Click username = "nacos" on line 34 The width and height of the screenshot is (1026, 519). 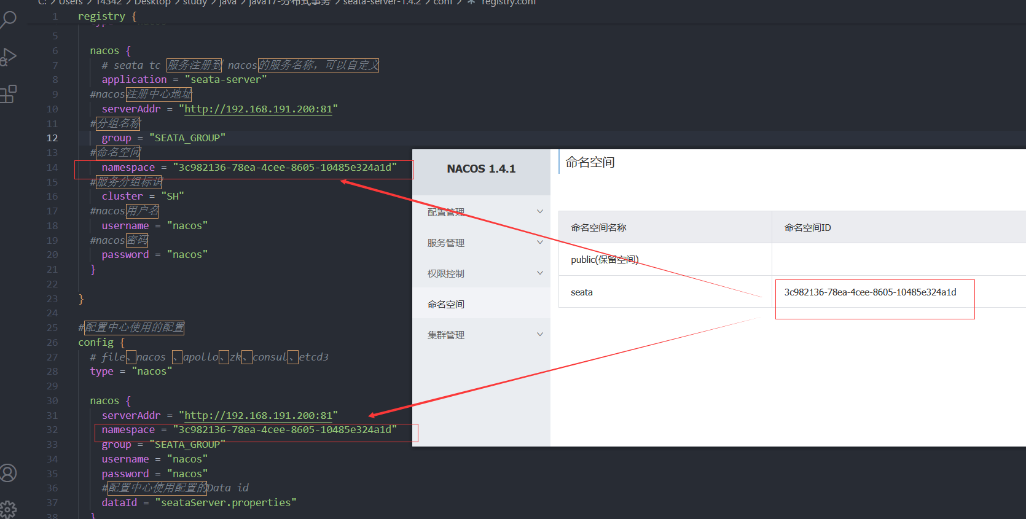click(155, 459)
